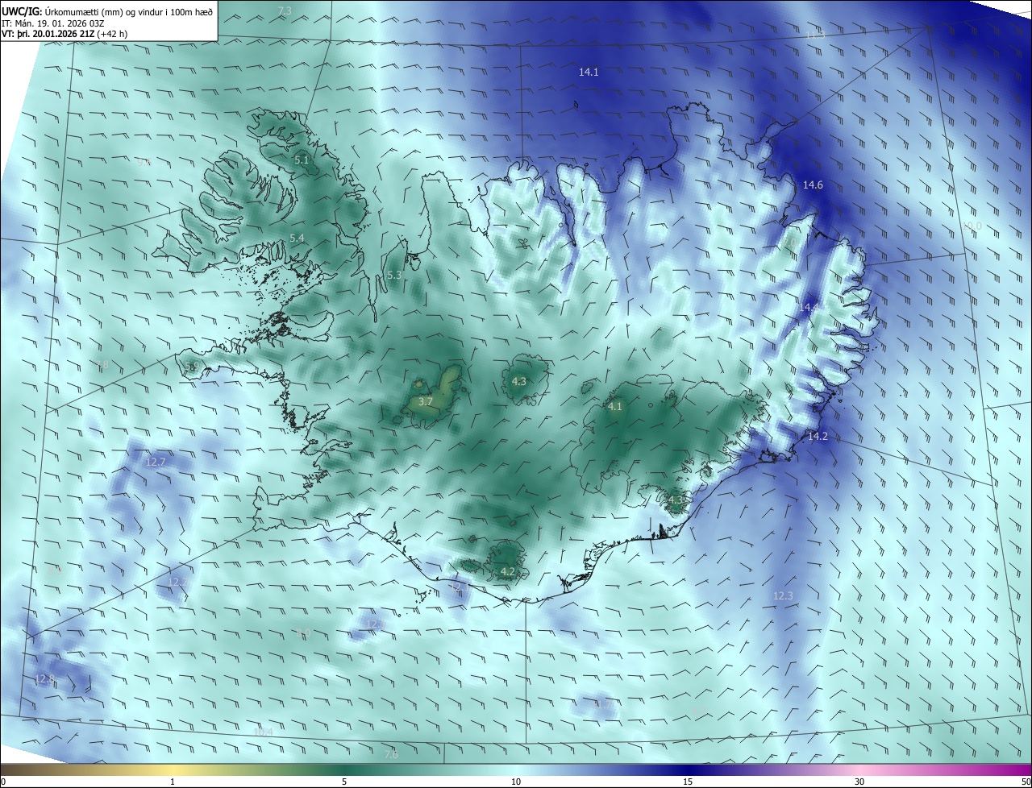1032x788 pixels.
Task: Click the 5.3 value label
Action: [x=394, y=276]
